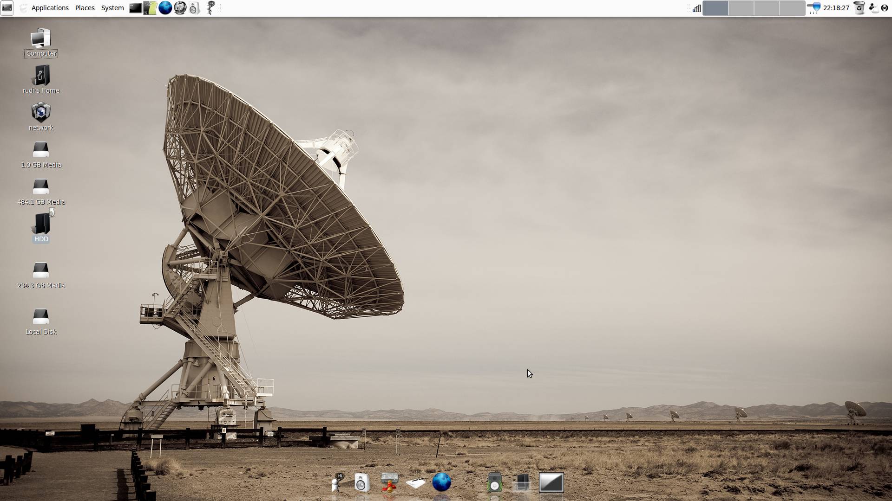The image size is (892, 501).
Task: Open the Places menu
Action: point(85,8)
